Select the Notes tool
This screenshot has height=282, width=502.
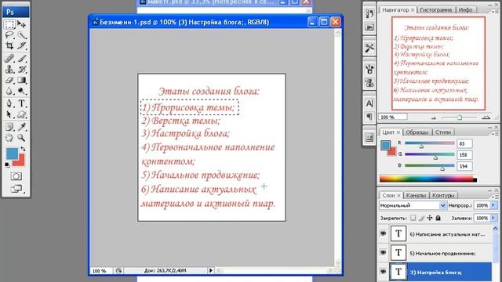(9, 127)
